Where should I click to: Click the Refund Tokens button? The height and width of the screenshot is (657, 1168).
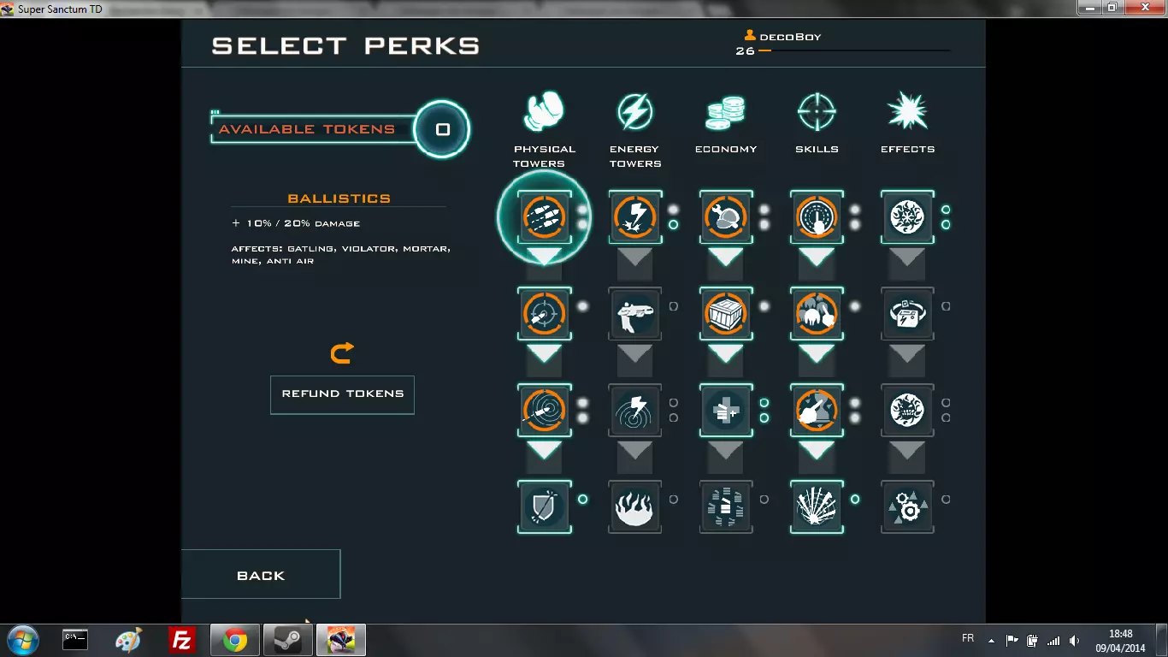(342, 394)
